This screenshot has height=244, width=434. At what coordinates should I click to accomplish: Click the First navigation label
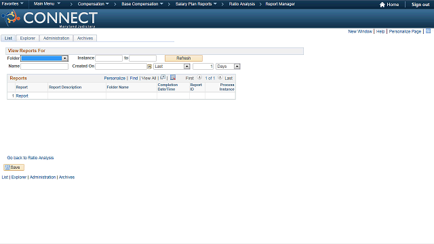click(190, 79)
